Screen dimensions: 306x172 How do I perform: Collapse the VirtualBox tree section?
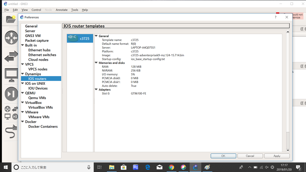click(x=23, y=103)
